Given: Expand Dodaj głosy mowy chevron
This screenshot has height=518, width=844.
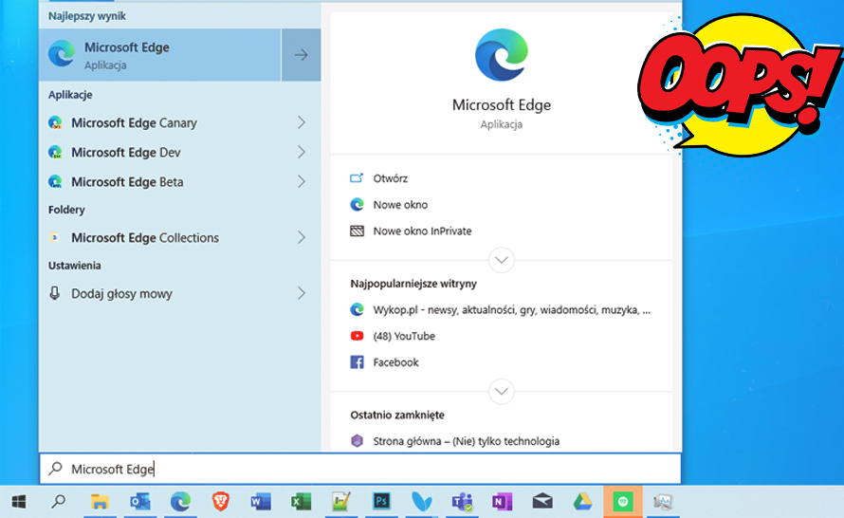Looking at the screenshot, I should pos(302,293).
